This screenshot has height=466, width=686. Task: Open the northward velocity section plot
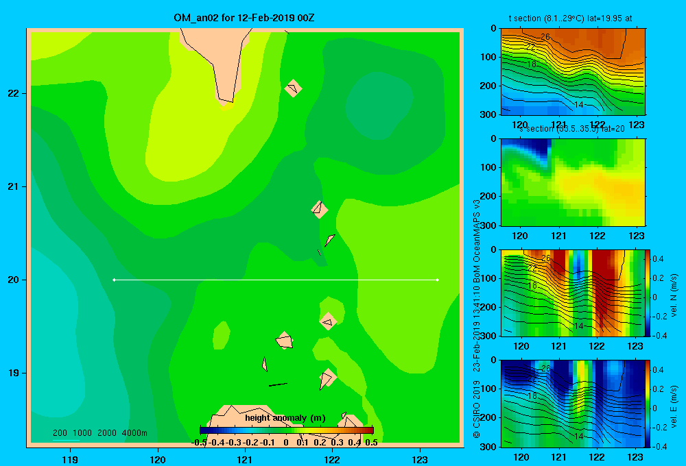tap(573, 293)
